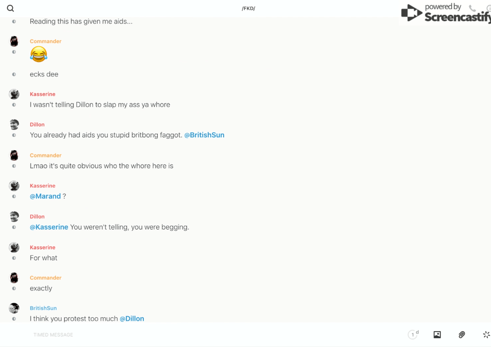Open the @Dillon mention in BritishSun's message

[132, 319]
